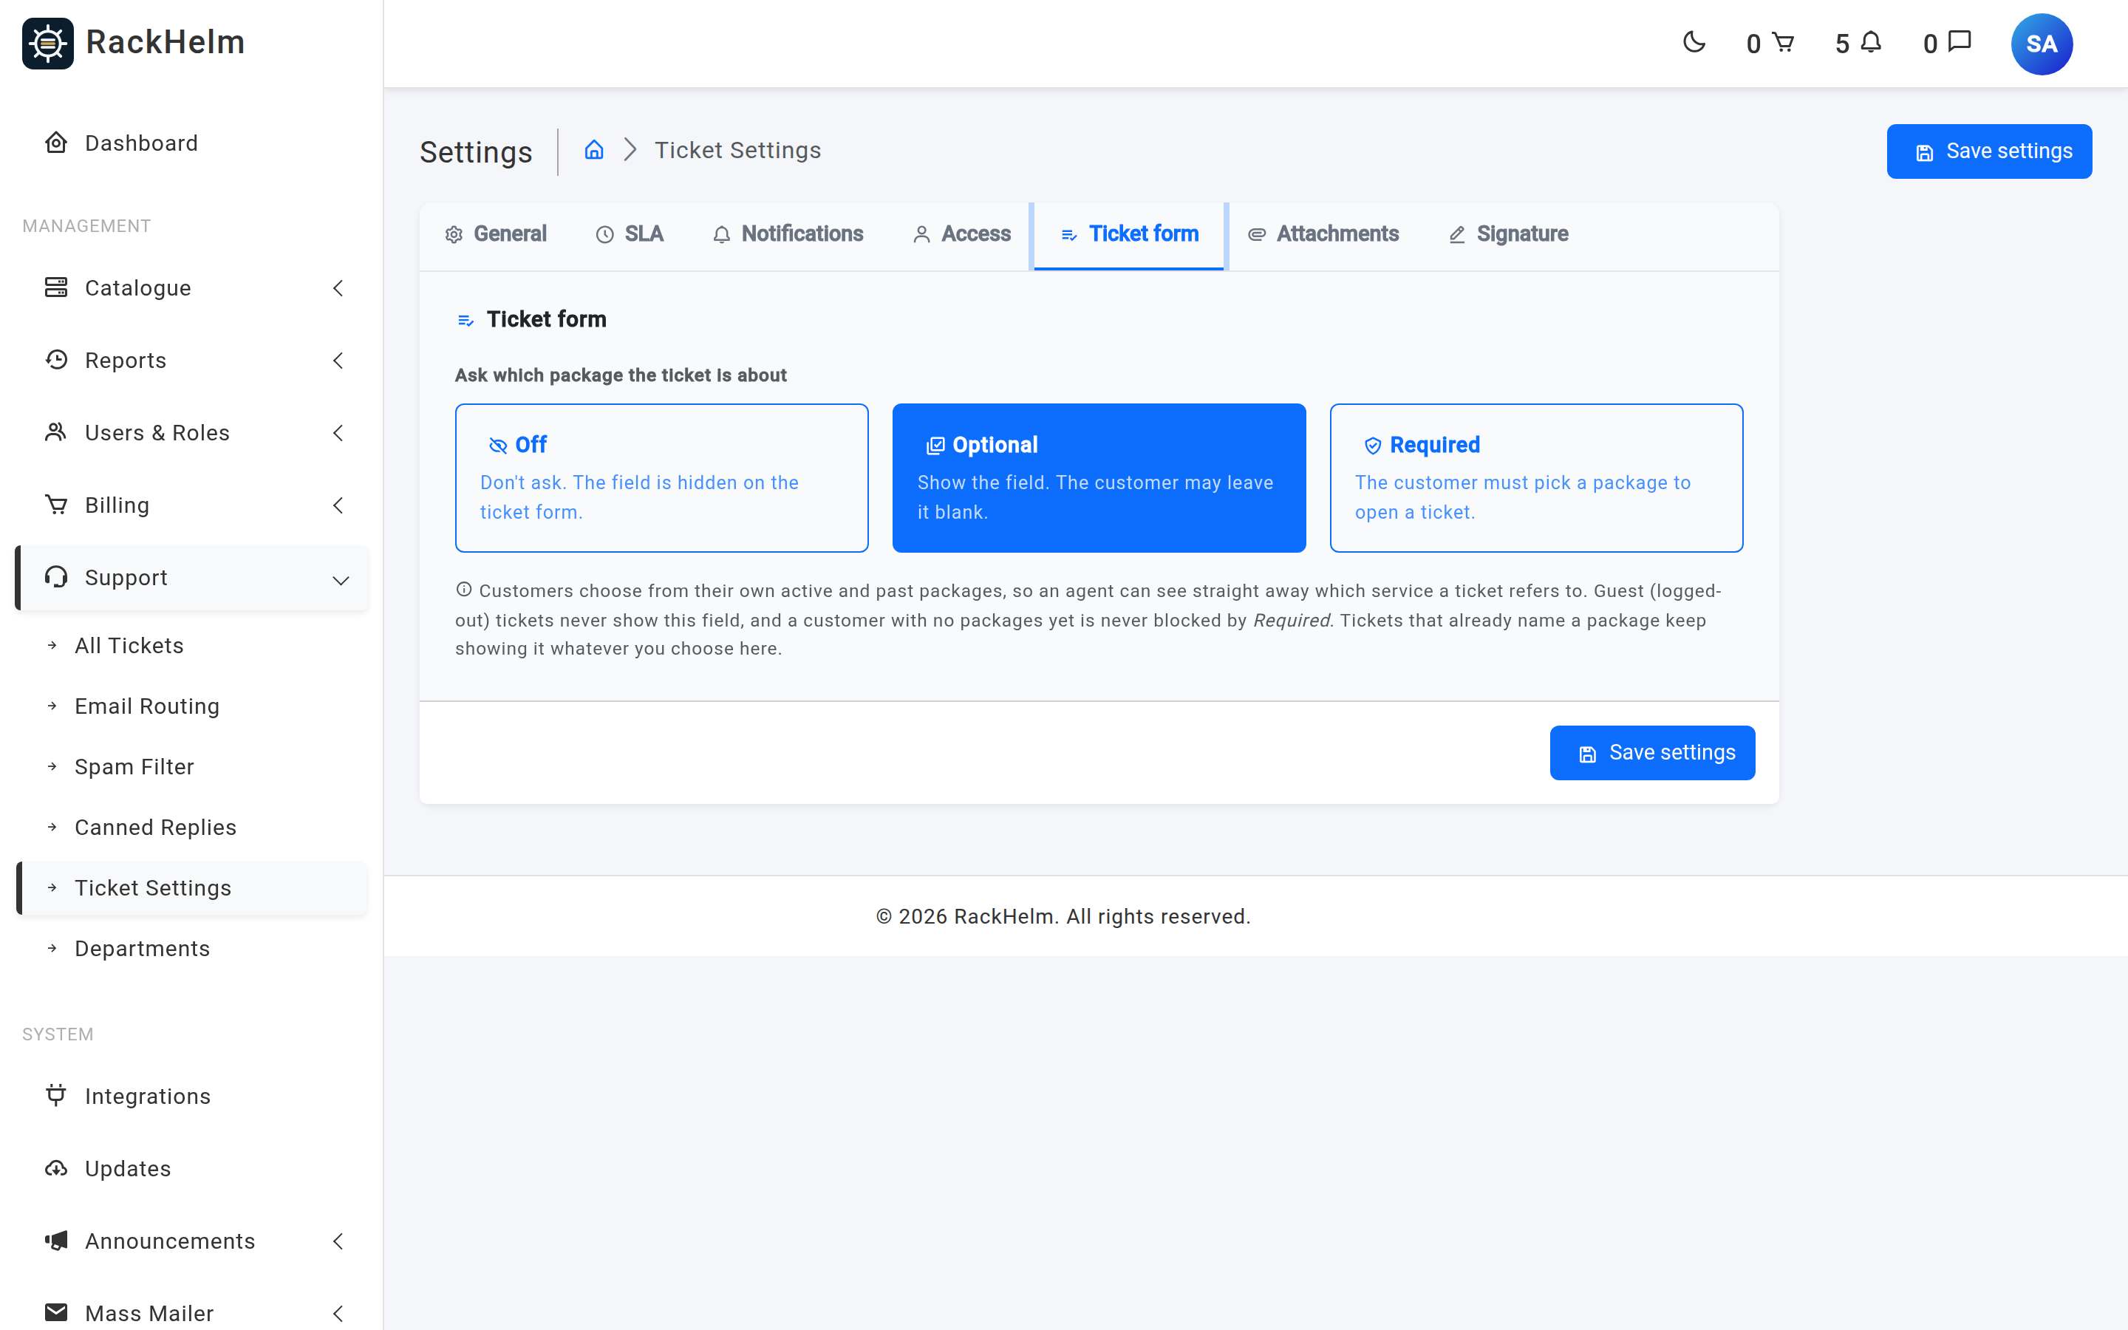Click the Announcements megaphone icon
This screenshot has width=2128, height=1330.
[56, 1241]
